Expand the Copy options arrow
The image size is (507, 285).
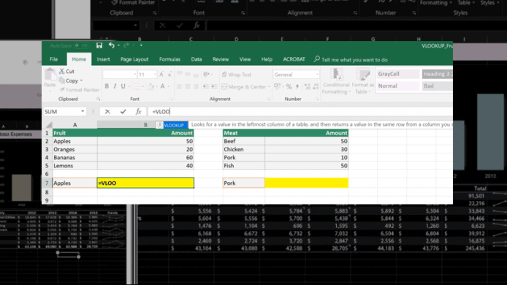[82, 80]
